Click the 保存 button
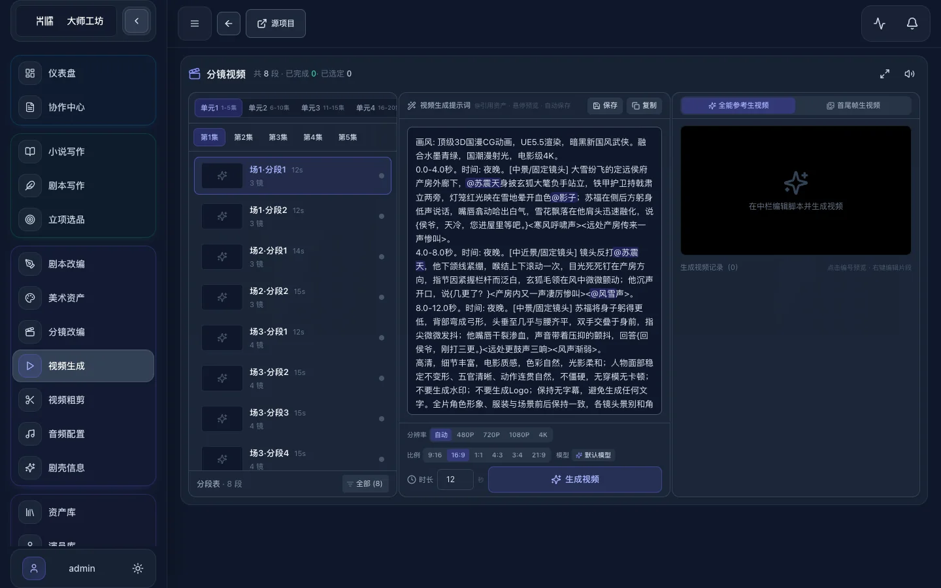The height and width of the screenshot is (588, 941). pyautogui.click(x=605, y=105)
